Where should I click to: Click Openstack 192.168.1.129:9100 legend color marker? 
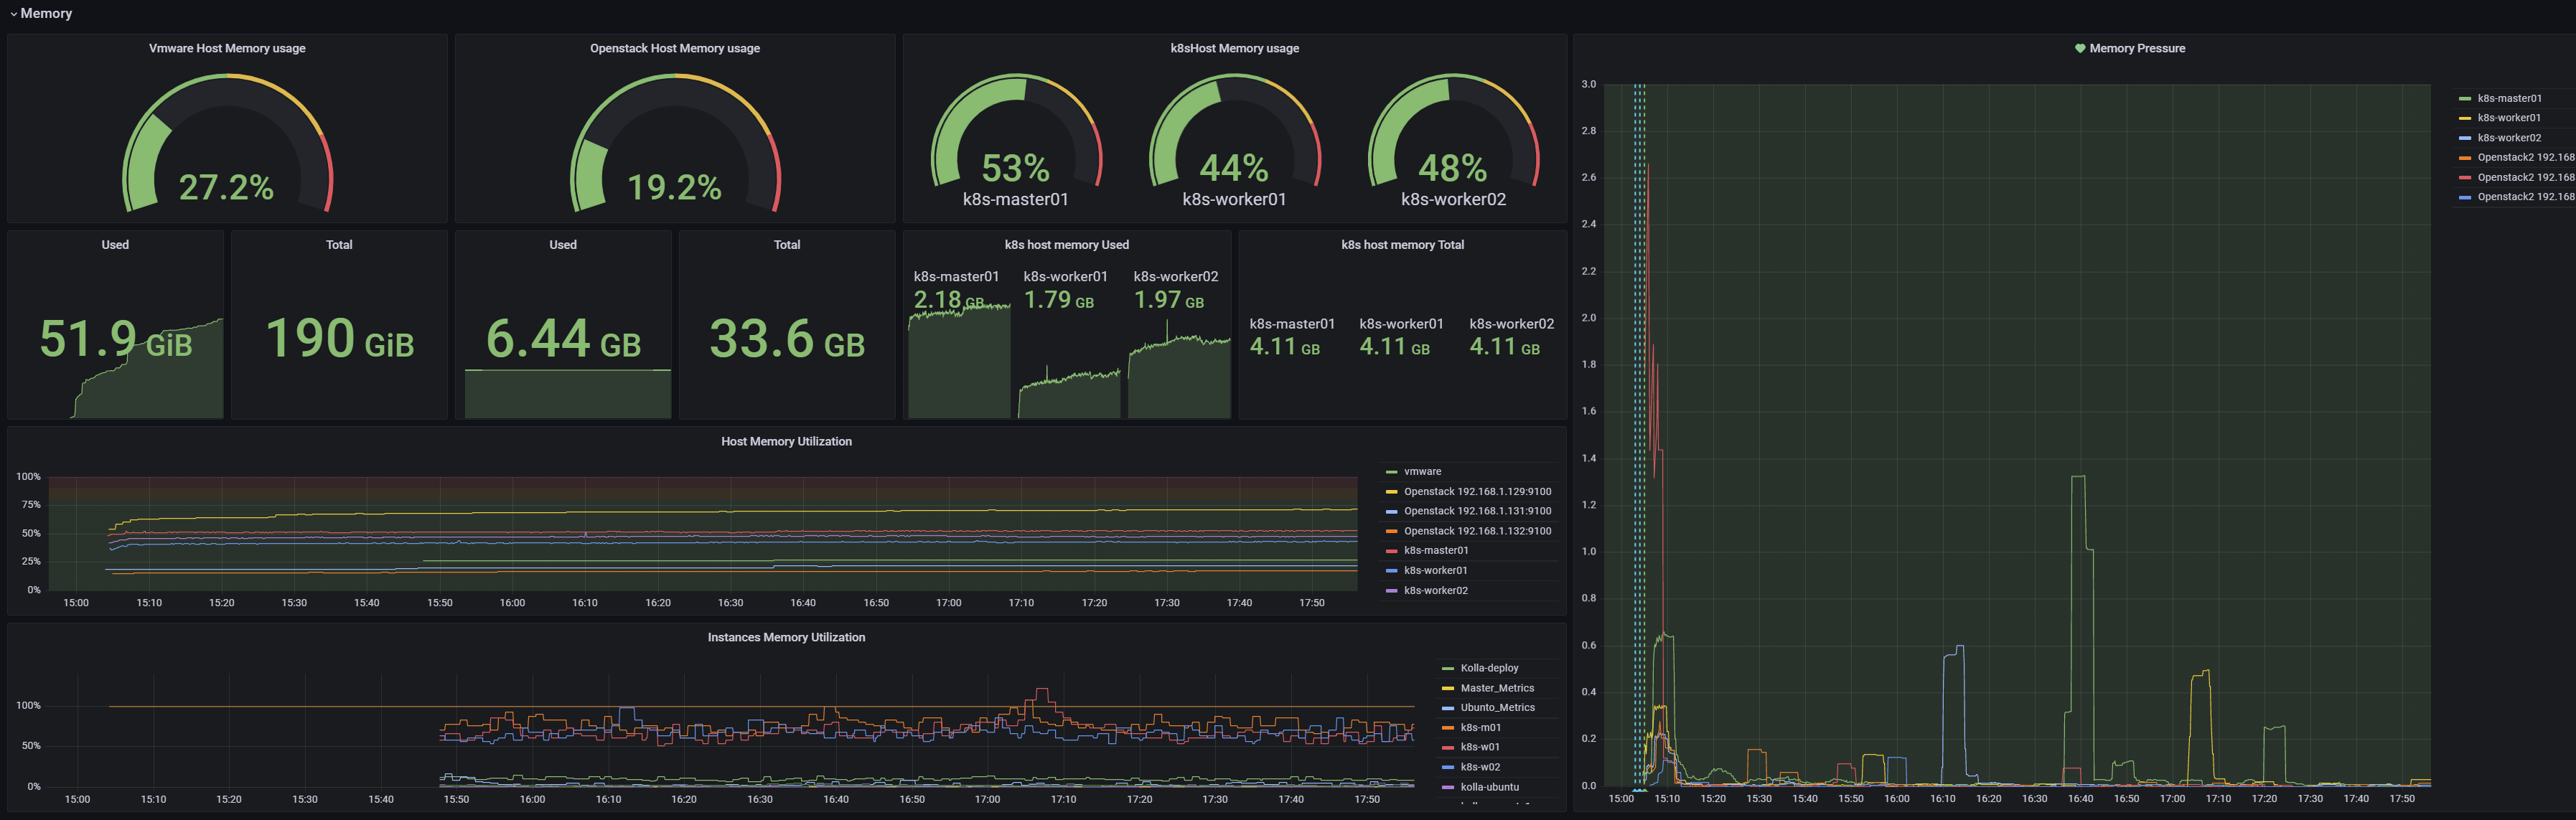coord(1391,492)
